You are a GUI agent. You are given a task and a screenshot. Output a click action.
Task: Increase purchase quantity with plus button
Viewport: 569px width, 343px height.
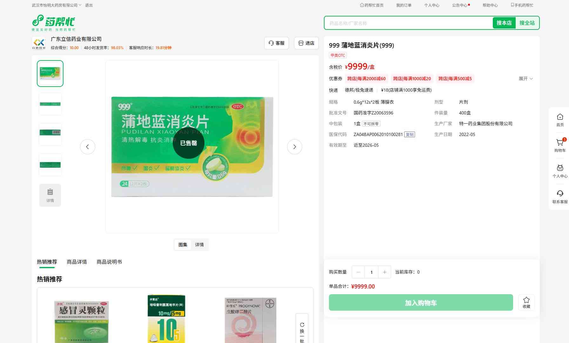click(385, 272)
